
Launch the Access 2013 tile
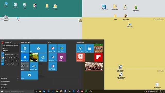pyautogui.click(x=53, y=48)
